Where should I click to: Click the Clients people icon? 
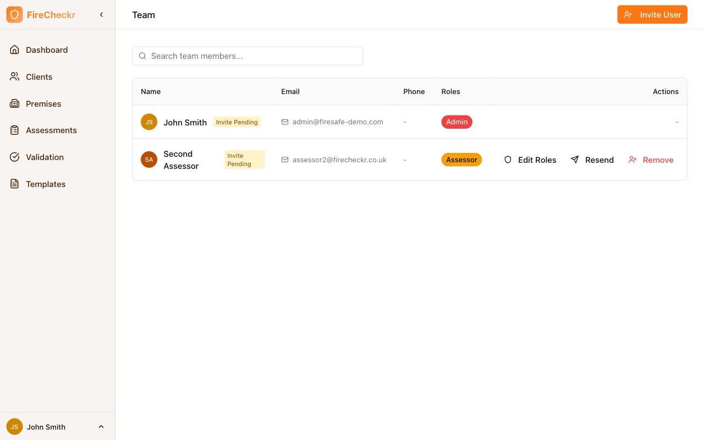point(14,76)
